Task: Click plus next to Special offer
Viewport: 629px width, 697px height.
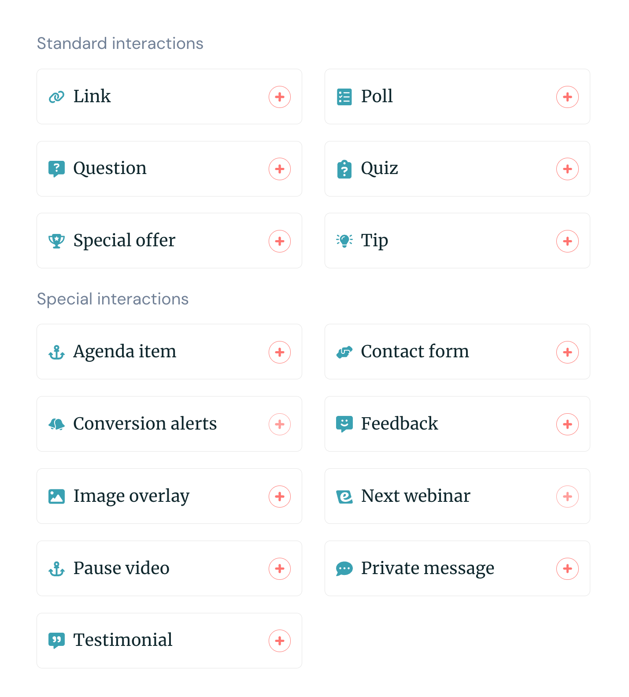Action: [x=280, y=241]
